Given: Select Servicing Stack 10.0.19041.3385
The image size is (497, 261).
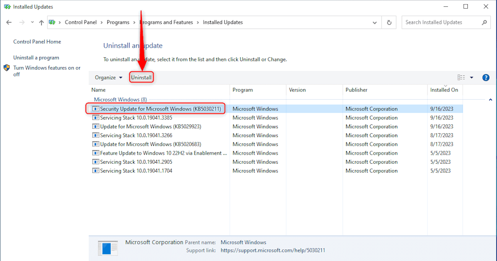Looking at the screenshot, I should 276,118.
